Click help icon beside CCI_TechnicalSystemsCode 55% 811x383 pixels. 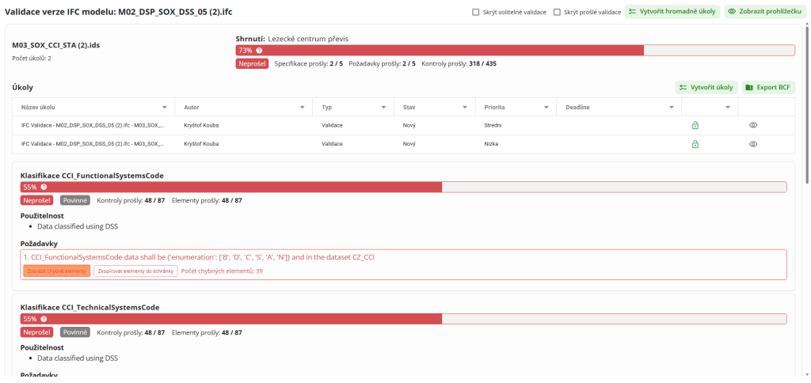(44, 319)
